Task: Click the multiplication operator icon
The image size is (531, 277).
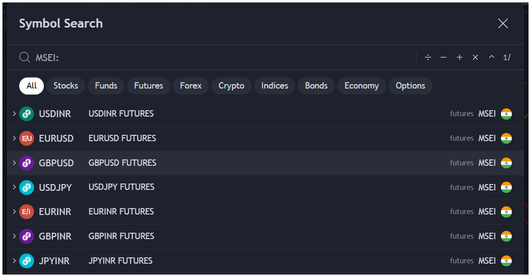Action: (x=475, y=58)
